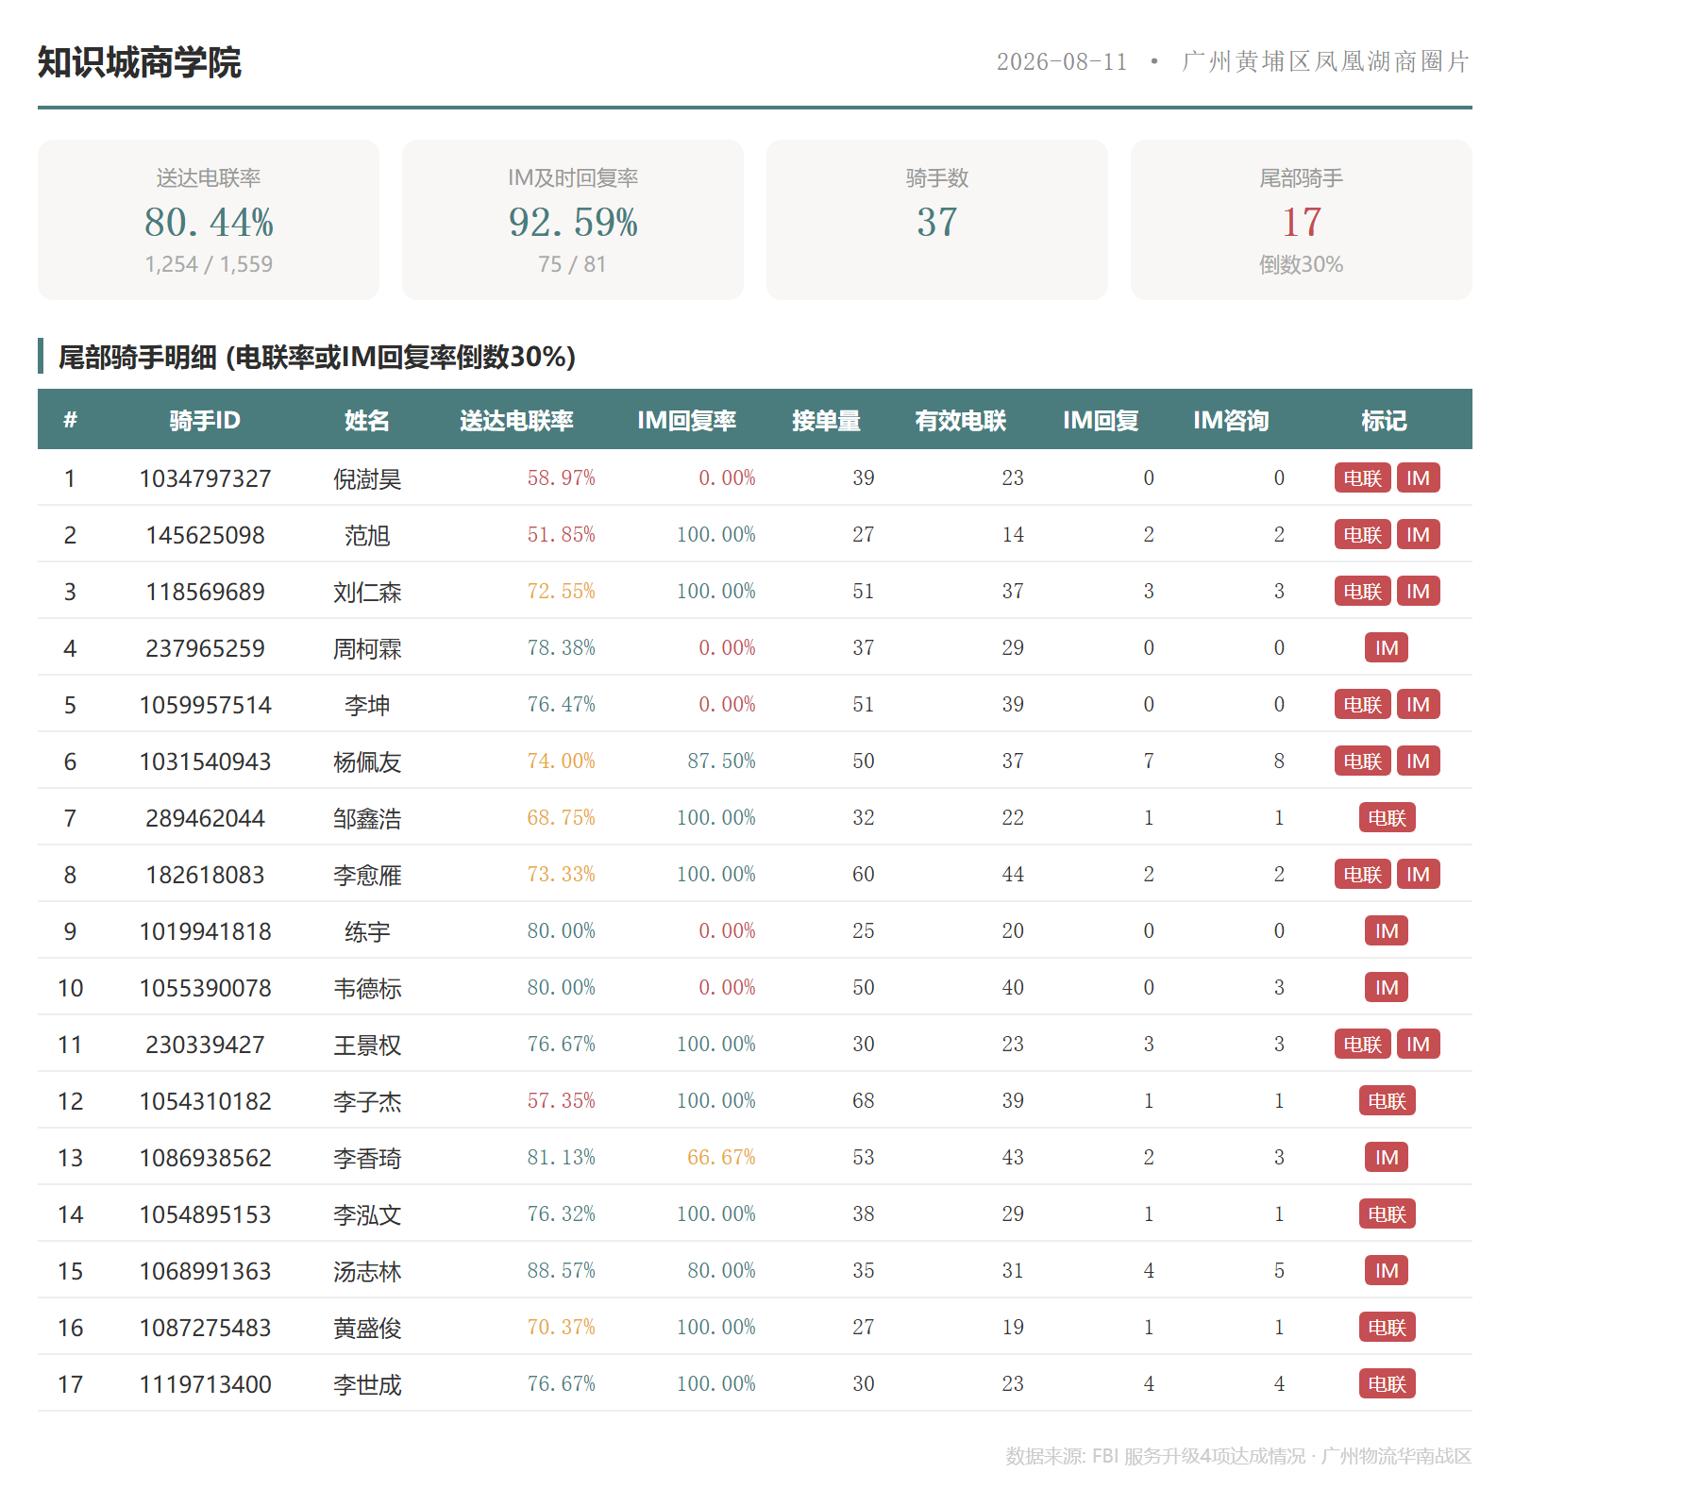The image size is (1699, 1506).
Task: Click the 电联 tag in 王景权's row
Action: (1362, 1044)
